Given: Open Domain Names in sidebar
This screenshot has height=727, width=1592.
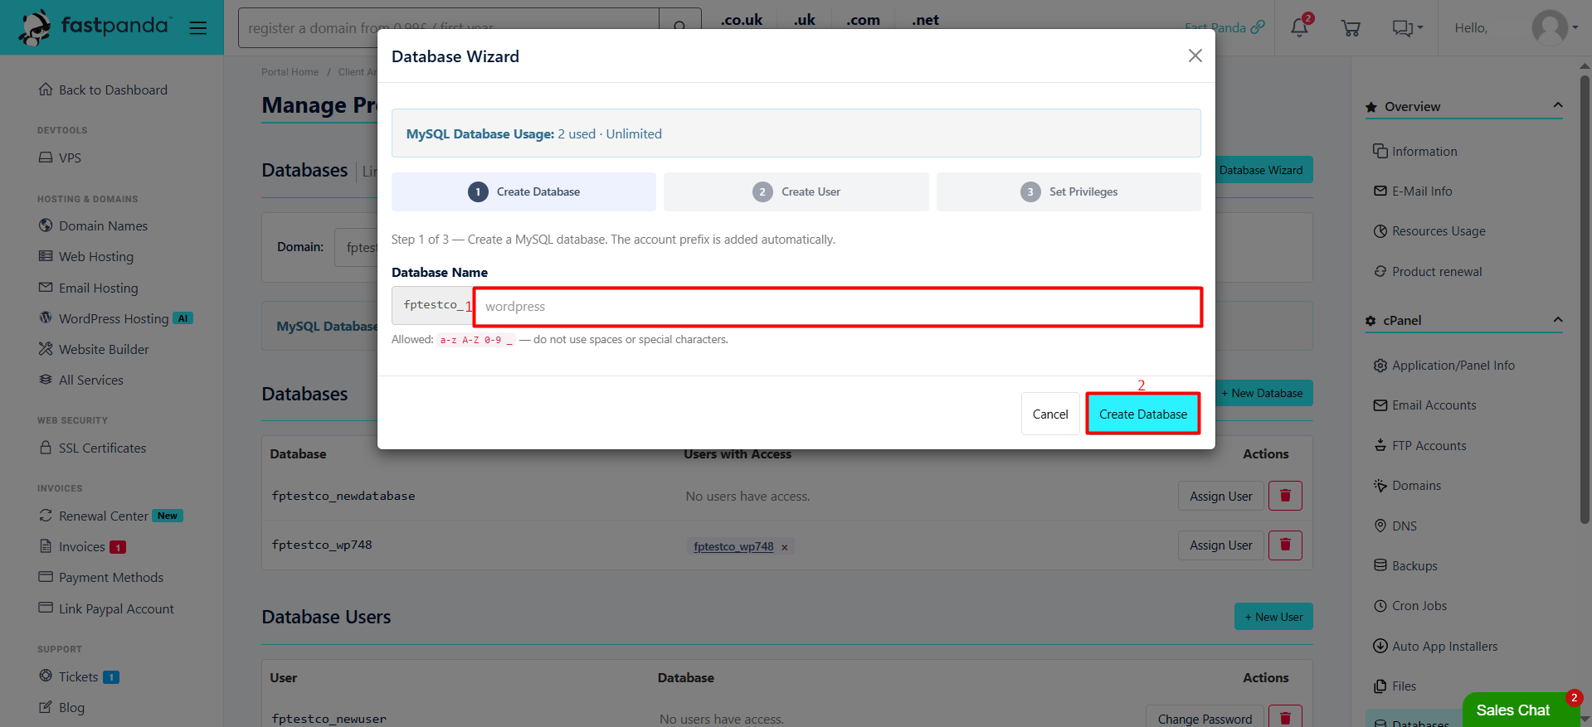Looking at the screenshot, I should coord(93,225).
